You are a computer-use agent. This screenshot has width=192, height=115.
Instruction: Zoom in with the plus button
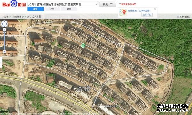(x=4, y=30)
